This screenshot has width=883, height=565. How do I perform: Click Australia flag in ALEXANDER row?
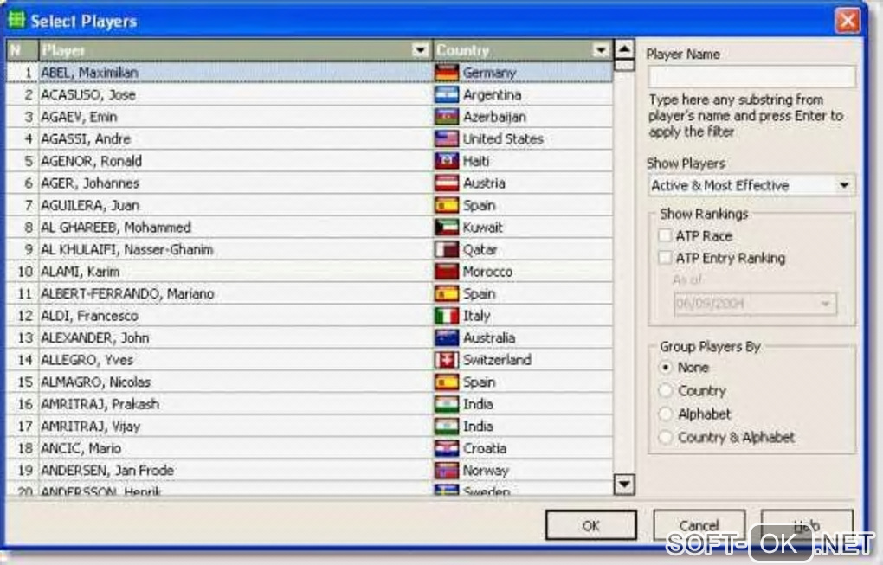tap(447, 337)
